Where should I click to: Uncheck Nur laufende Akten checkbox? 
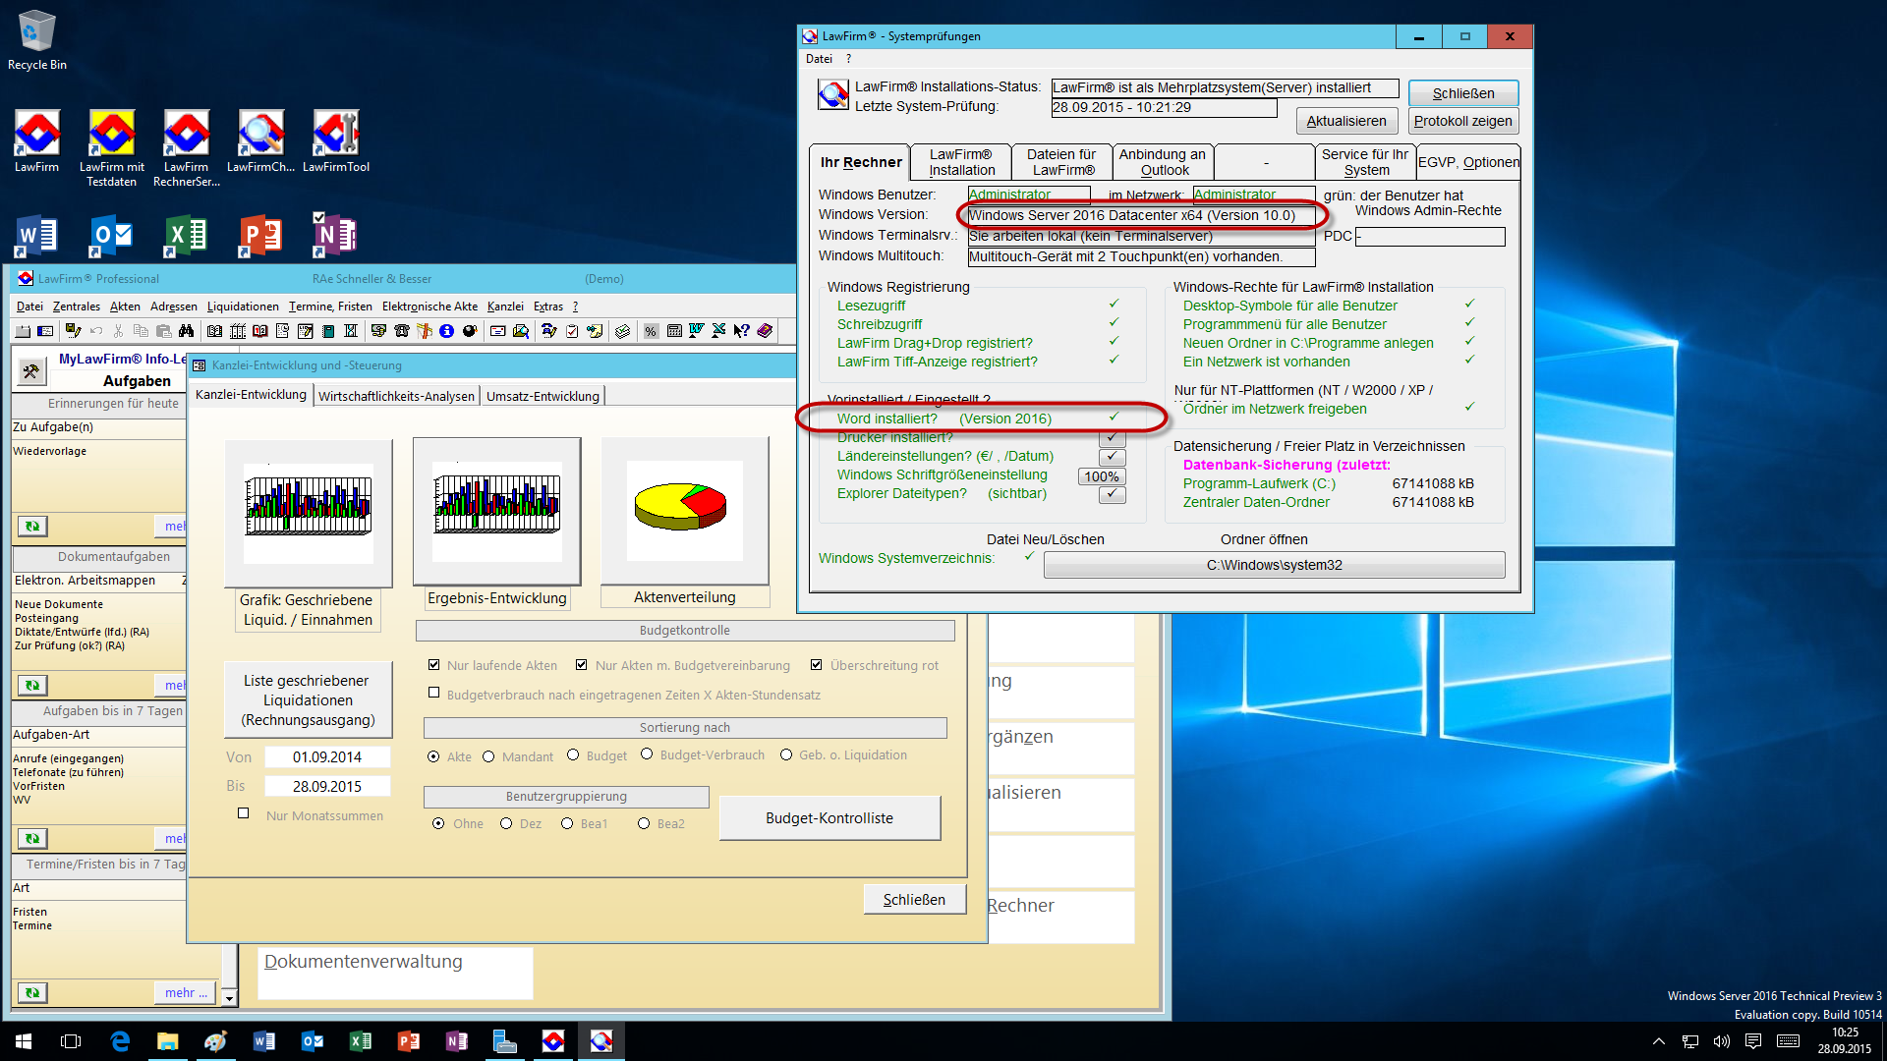(434, 665)
